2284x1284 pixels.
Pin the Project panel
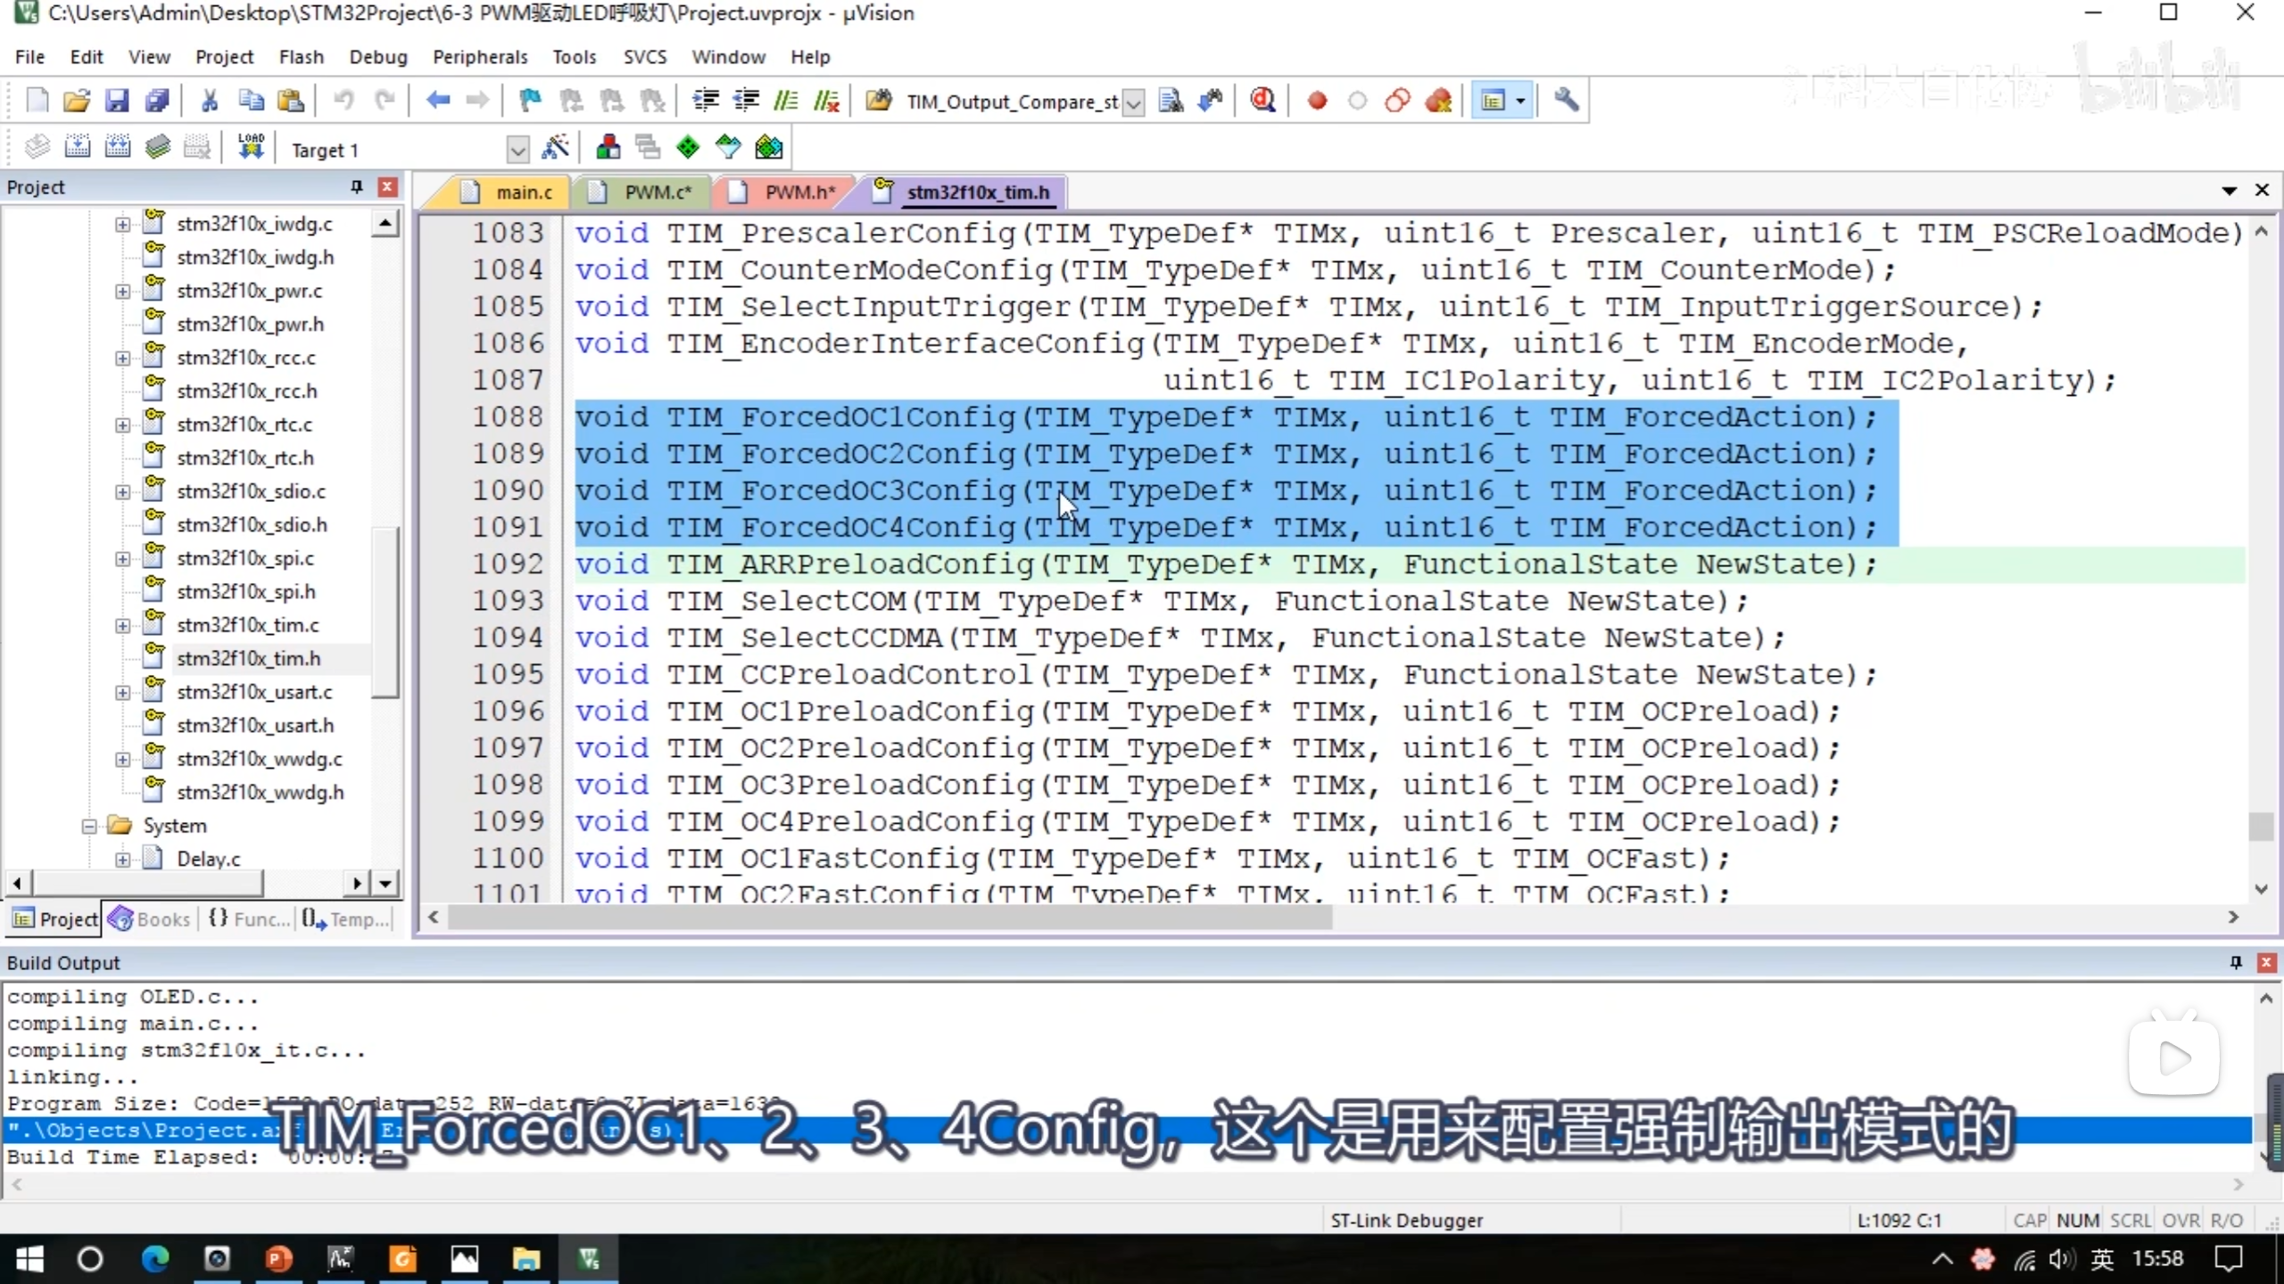pos(356,186)
